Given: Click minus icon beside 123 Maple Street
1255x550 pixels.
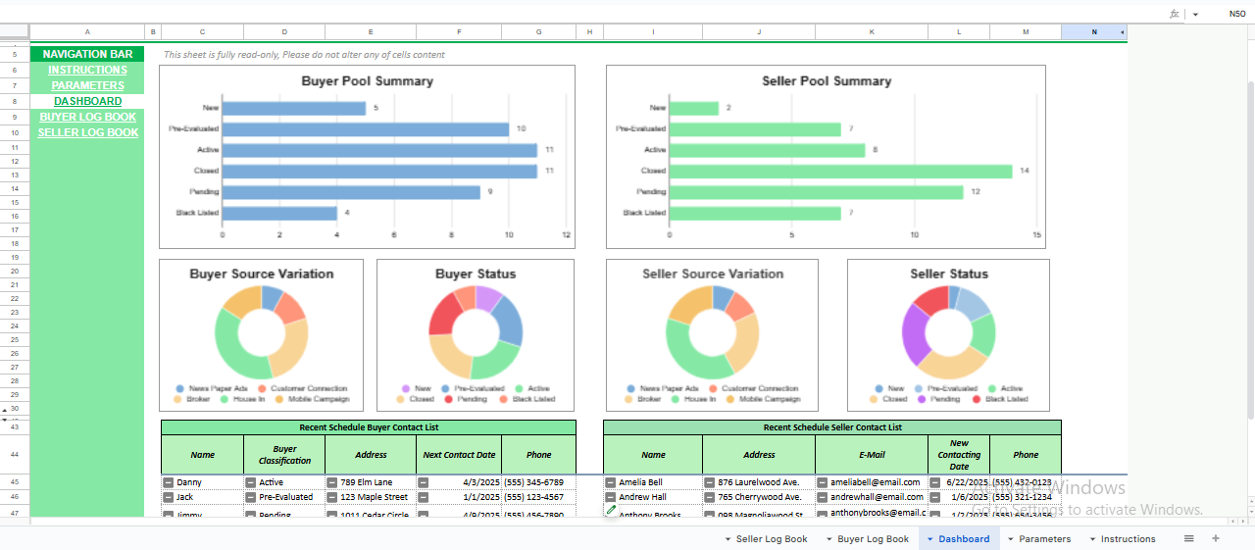Looking at the screenshot, I should (x=332, y=497).
